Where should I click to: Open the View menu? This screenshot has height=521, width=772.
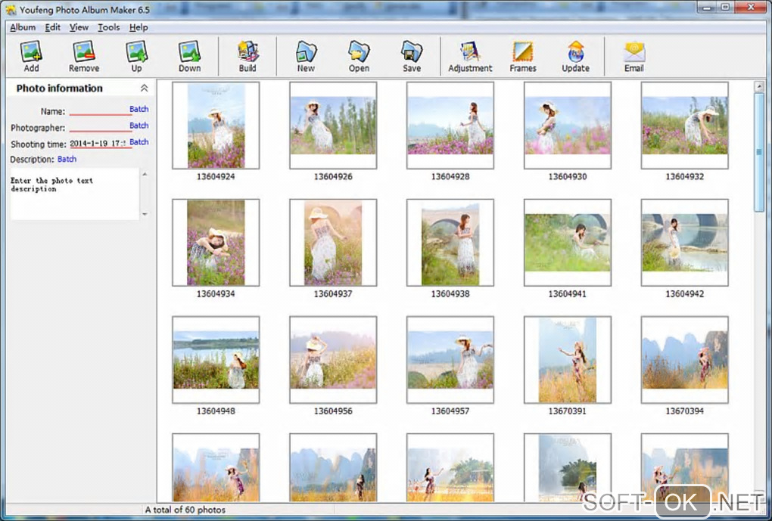79,27
